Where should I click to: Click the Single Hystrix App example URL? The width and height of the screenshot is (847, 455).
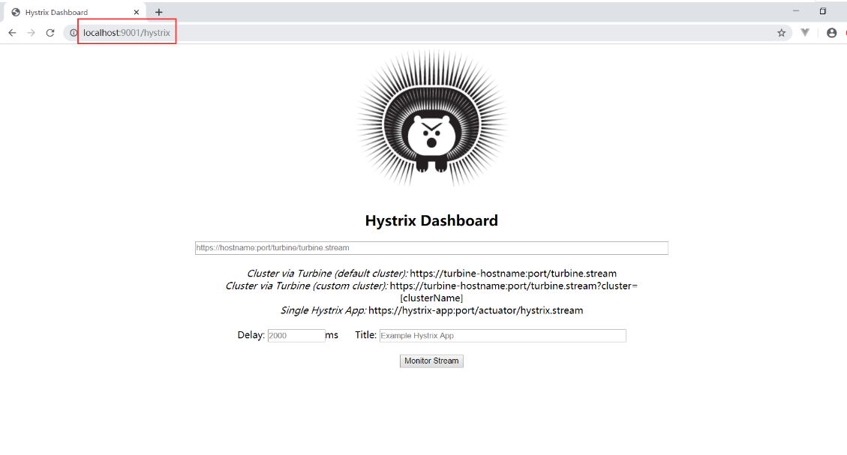click(476, 310)
